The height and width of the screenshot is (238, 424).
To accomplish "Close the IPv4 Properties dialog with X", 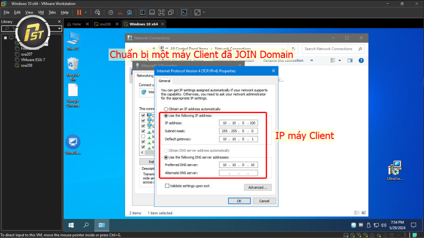I will [273, 71].
